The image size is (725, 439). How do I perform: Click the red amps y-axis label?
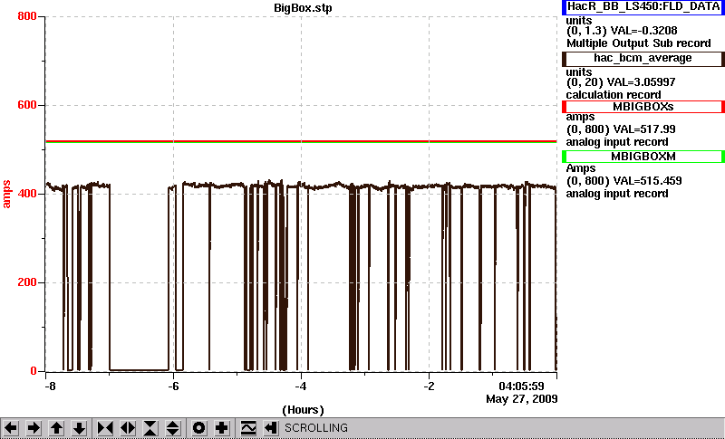coord(6,195)
